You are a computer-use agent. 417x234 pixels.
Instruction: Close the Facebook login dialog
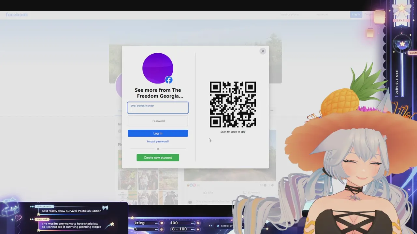[263, 51]
